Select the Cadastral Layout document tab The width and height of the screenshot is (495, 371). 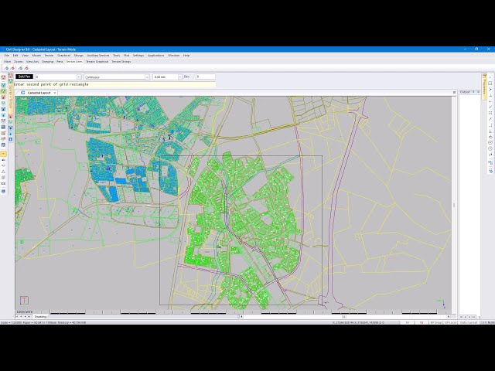pyautogui.click(x=39, y=93)
